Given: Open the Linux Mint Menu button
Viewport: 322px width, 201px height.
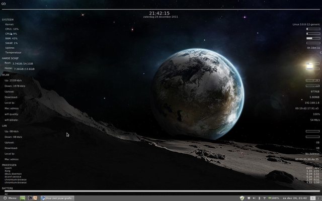Looking at the screenshot, I should [x=10, y=198].
